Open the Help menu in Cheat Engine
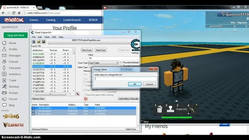This screenshot has height=140, width=249. pyautogui.click(x=61, y=37)
